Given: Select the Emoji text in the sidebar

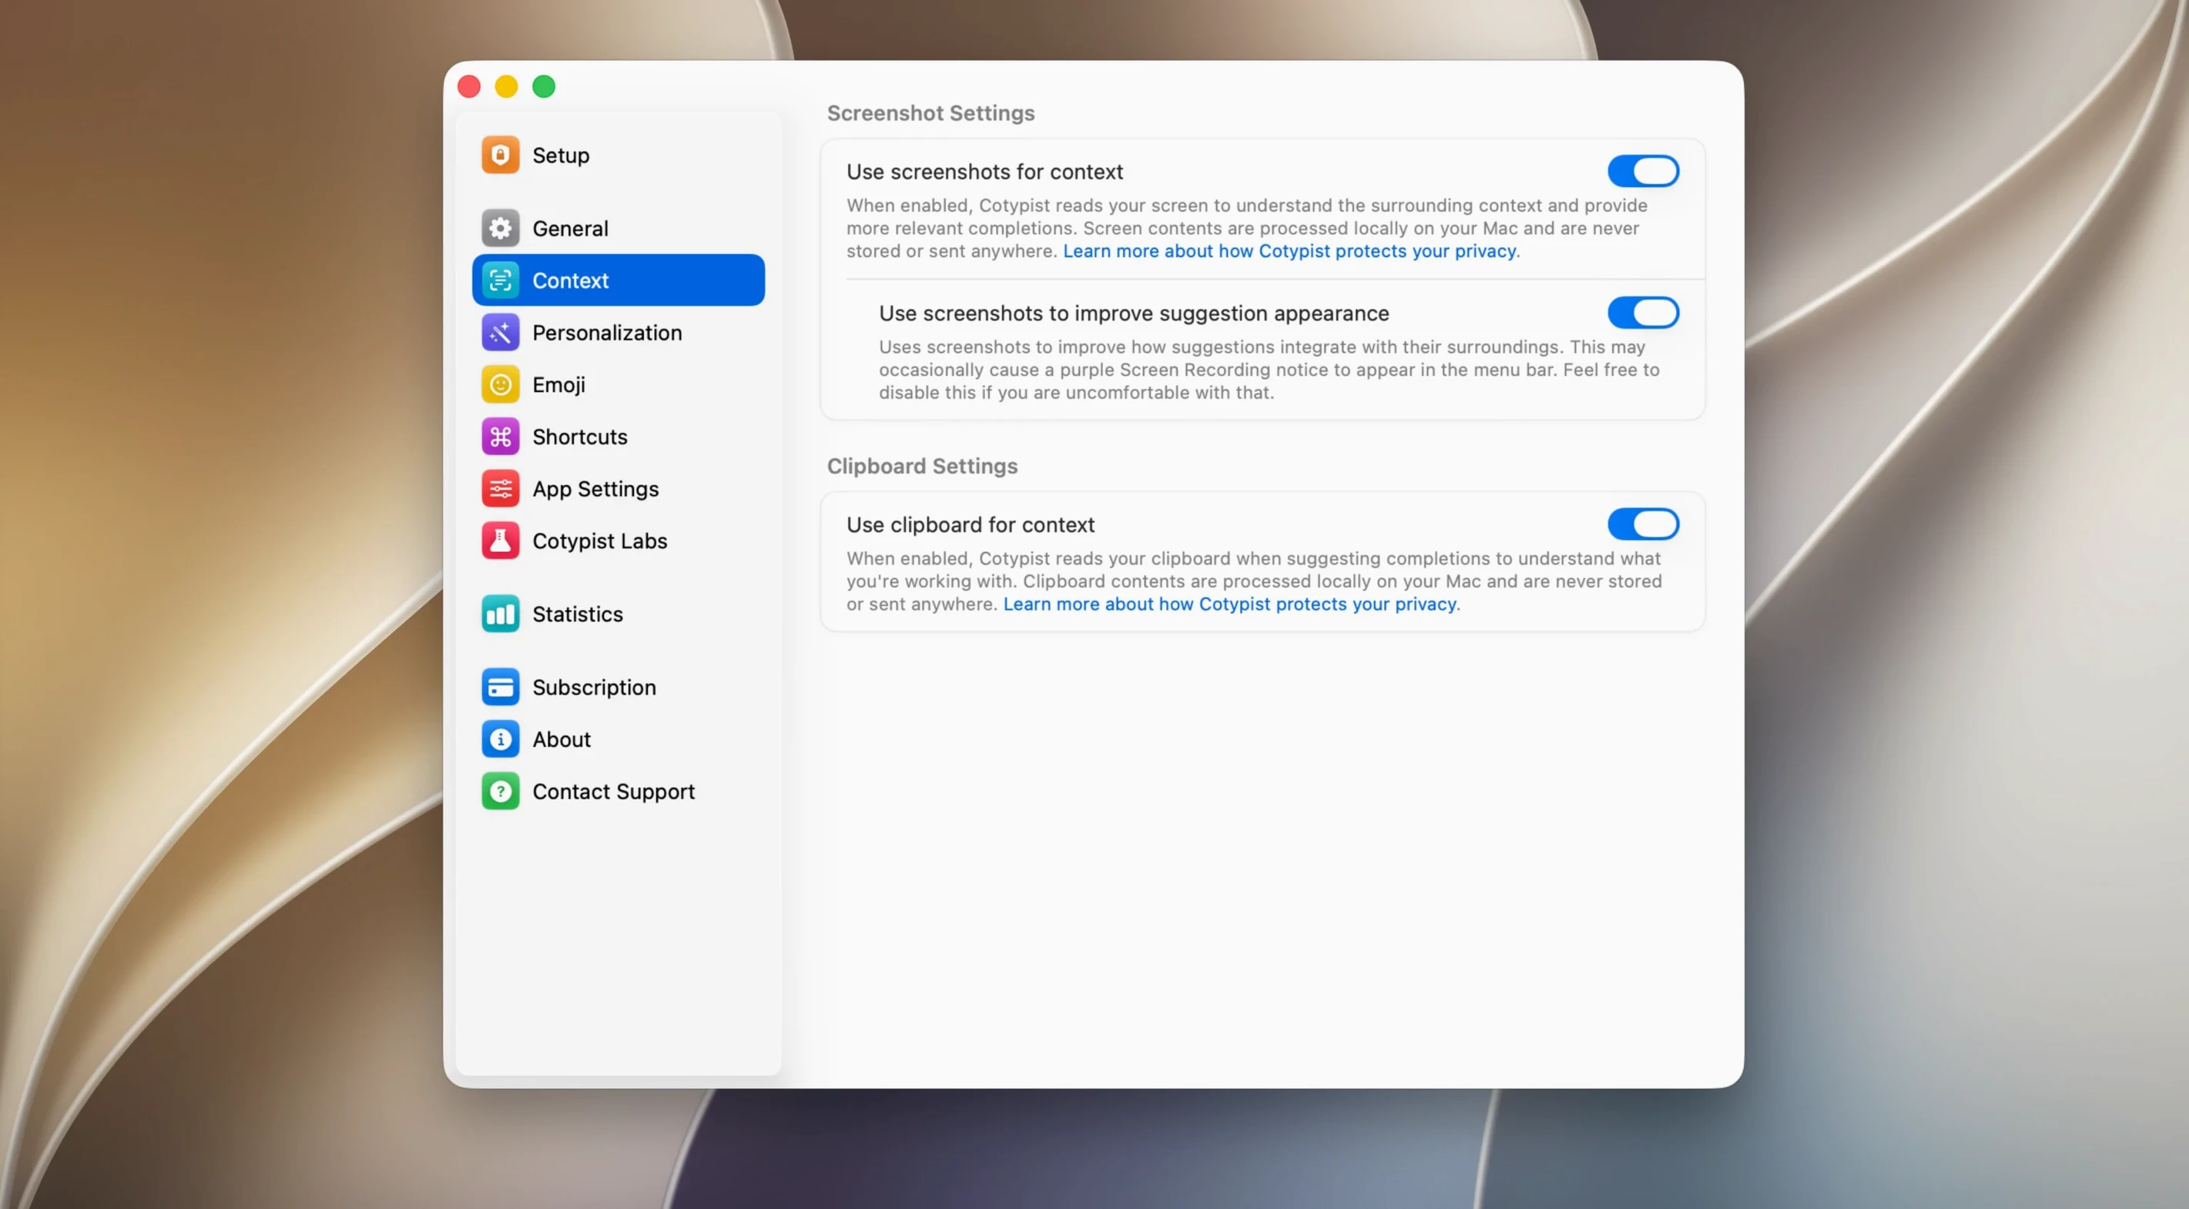Looking at the screenshot, I should pos(558,385).
